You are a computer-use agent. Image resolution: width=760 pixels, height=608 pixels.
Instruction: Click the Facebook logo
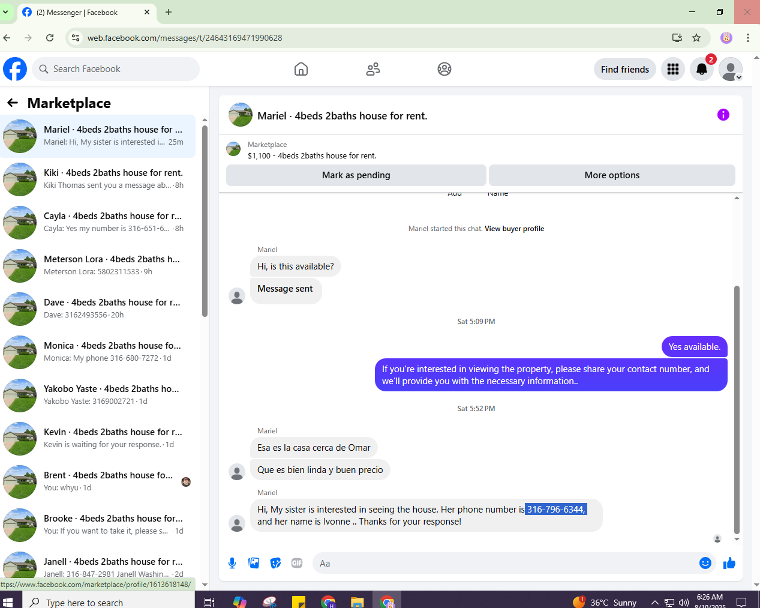15,69
